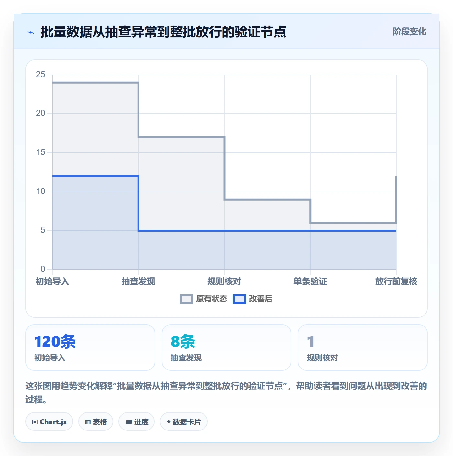Click the y-axis value 10
This screenshot has width=453, height=456.
[40, 192]
